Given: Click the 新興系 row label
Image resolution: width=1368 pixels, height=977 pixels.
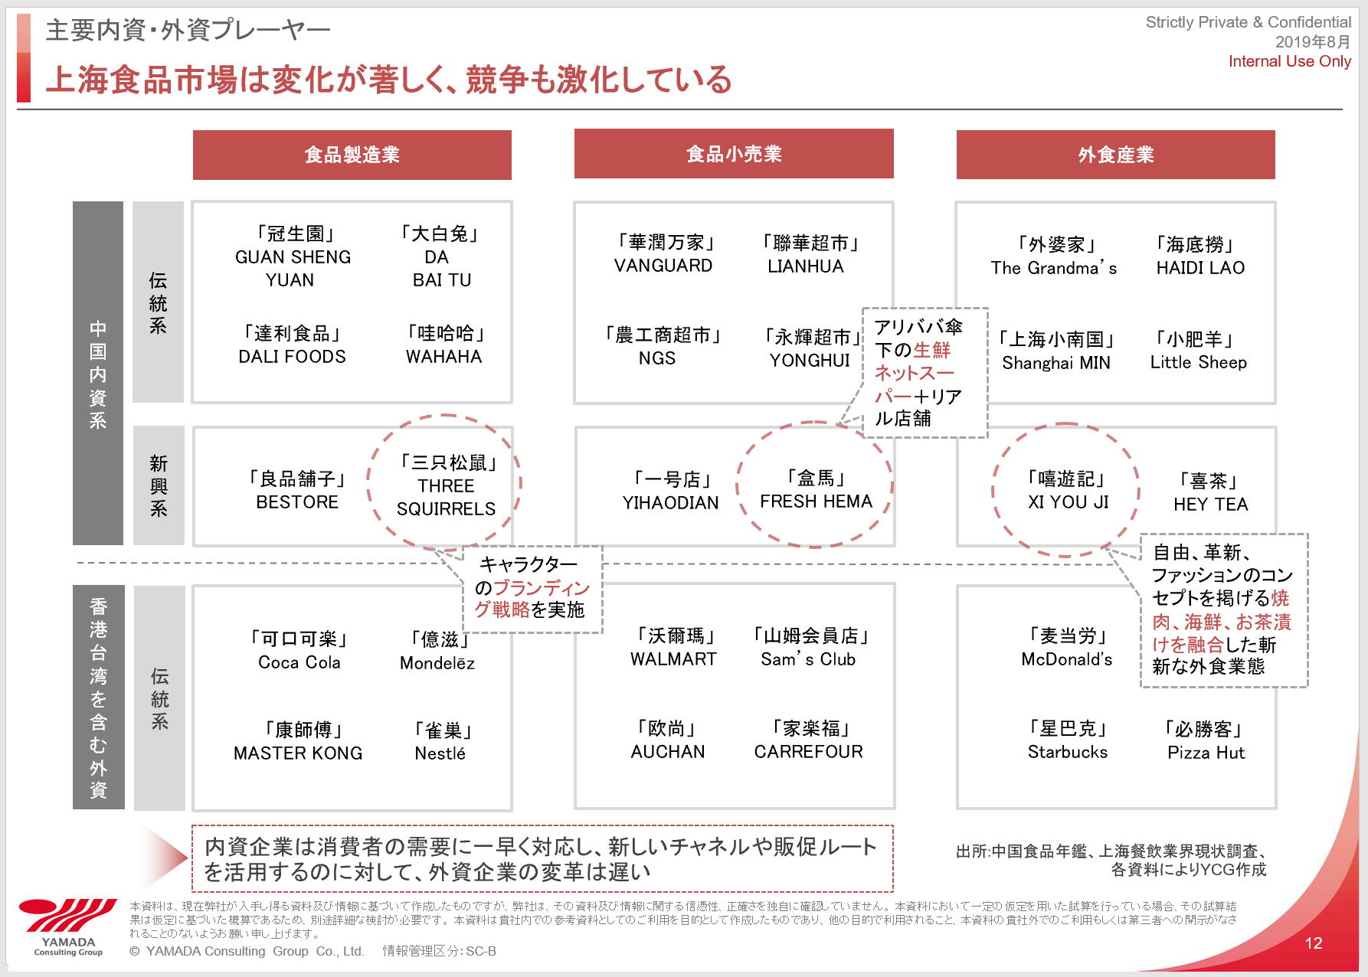Looking at the screenshot, I should click(x=159, y=485).
